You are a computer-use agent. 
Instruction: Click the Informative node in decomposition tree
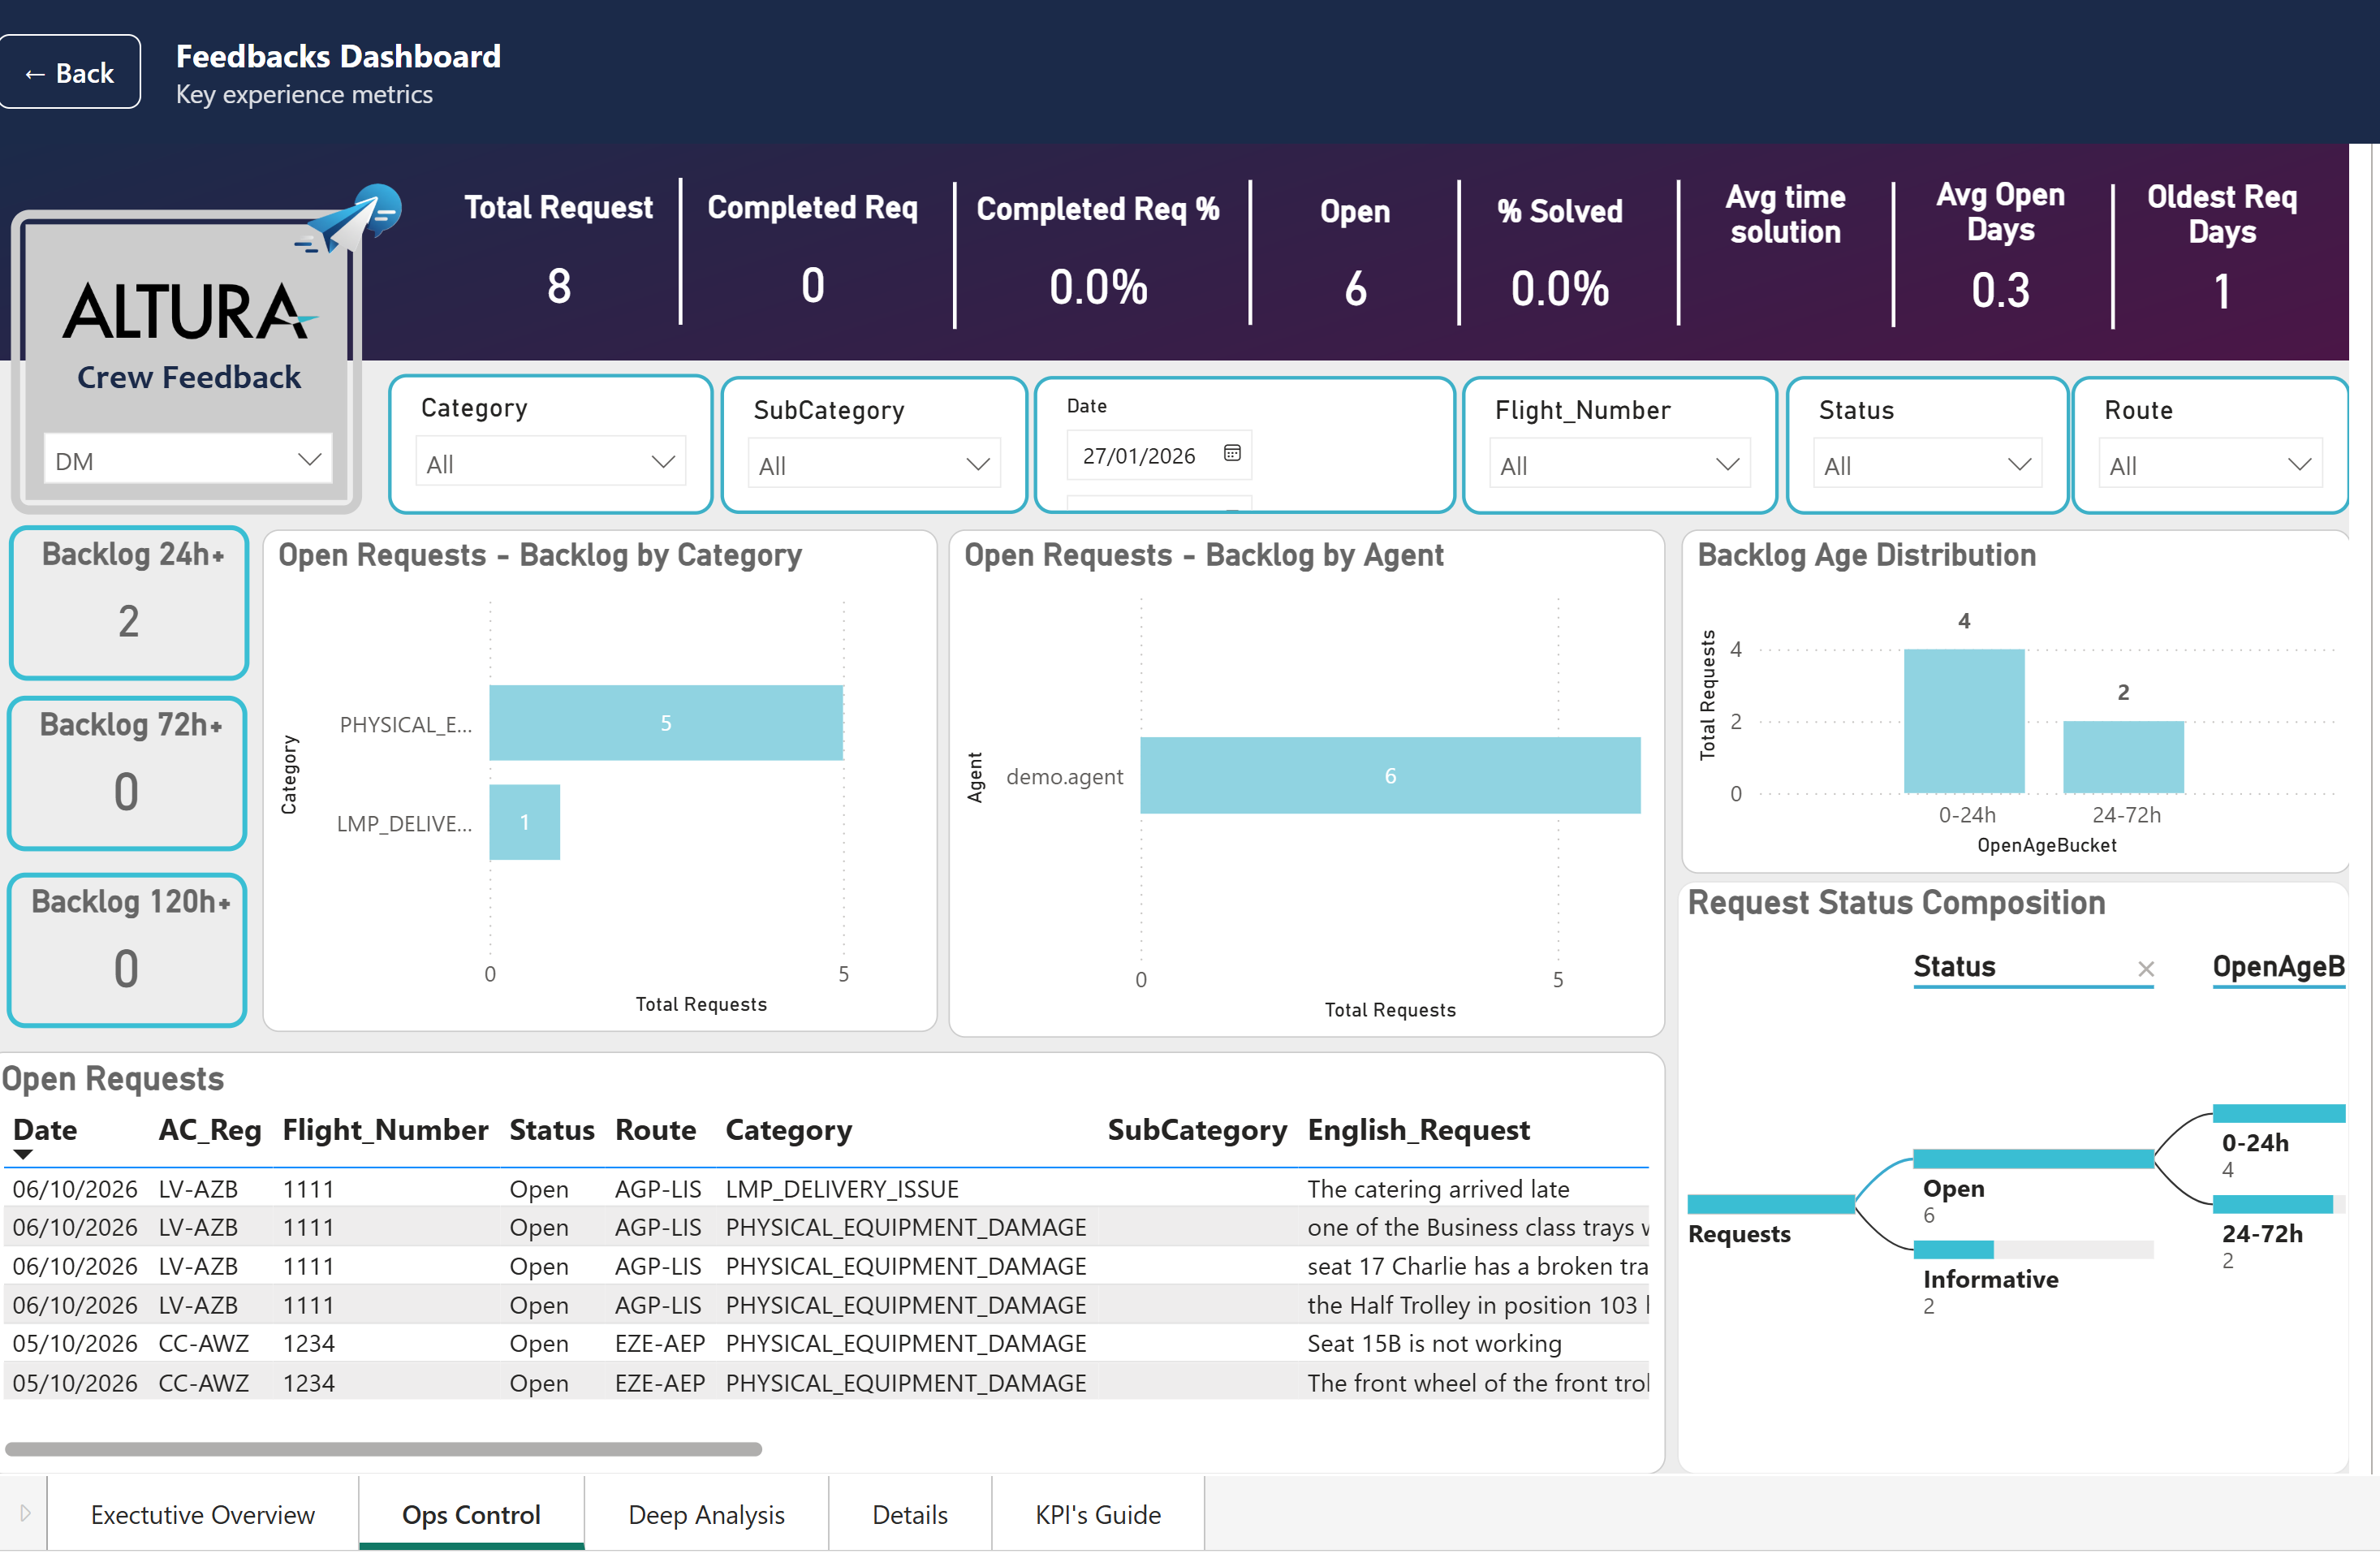point(2033,1249)
